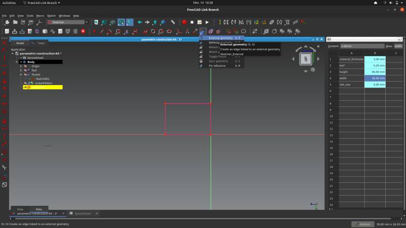This screenshot has height=228, width=406.
Task: Open the Sketcher workbench dropdown
Action: coord(68,22)
